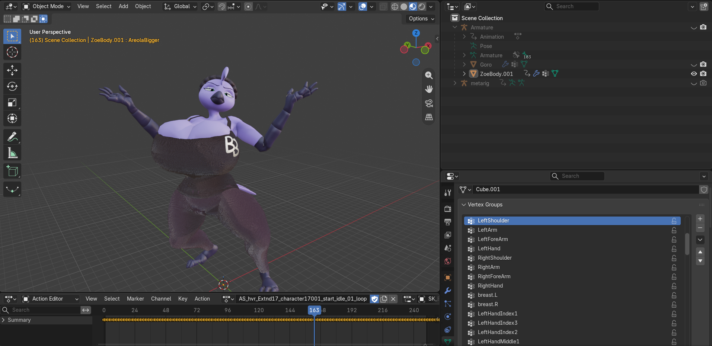Expand the metarig outliner entry
The width and height of the screenshot is (712, 346).
tap(455, 83)
